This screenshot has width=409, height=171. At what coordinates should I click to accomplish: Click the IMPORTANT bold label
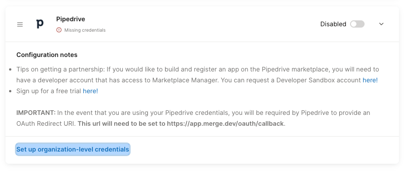click(x=36, y=113)
